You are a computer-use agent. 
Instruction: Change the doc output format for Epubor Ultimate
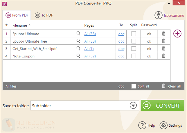(x=121, y=34)
